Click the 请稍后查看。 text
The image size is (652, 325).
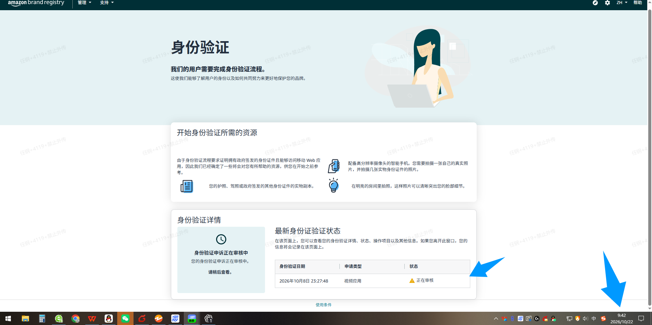point(220,272)
